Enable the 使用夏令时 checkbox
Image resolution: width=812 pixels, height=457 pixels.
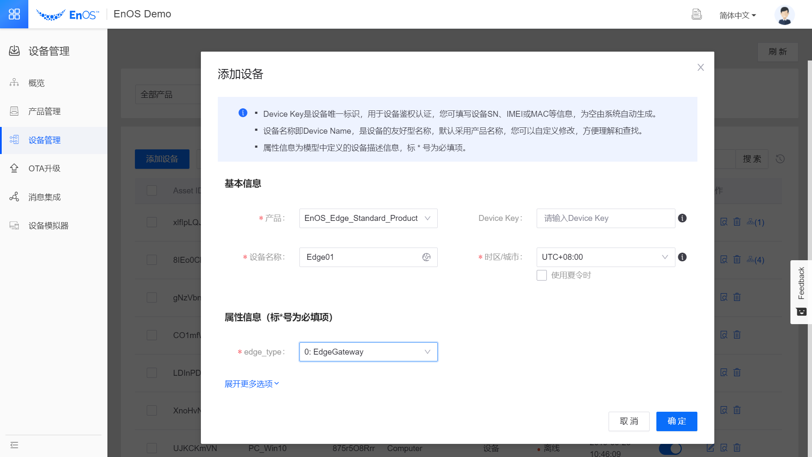[542, 275]
